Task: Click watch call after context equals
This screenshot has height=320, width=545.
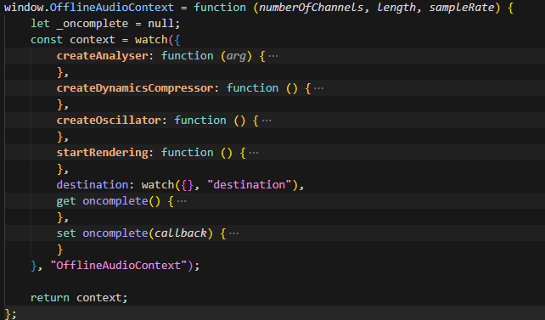Action: 151,40
